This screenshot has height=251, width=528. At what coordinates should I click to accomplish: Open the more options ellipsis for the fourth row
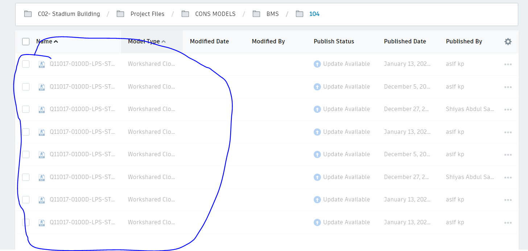click(508, 132)
